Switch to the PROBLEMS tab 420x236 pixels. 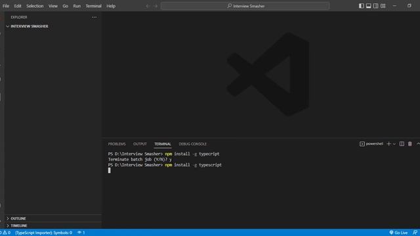click(117, 144)
